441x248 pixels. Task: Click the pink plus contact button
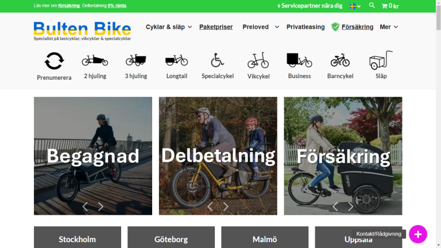click(417, 234)
